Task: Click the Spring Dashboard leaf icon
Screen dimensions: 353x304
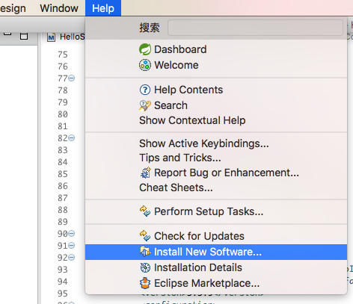Action: (x=145, y=49)
